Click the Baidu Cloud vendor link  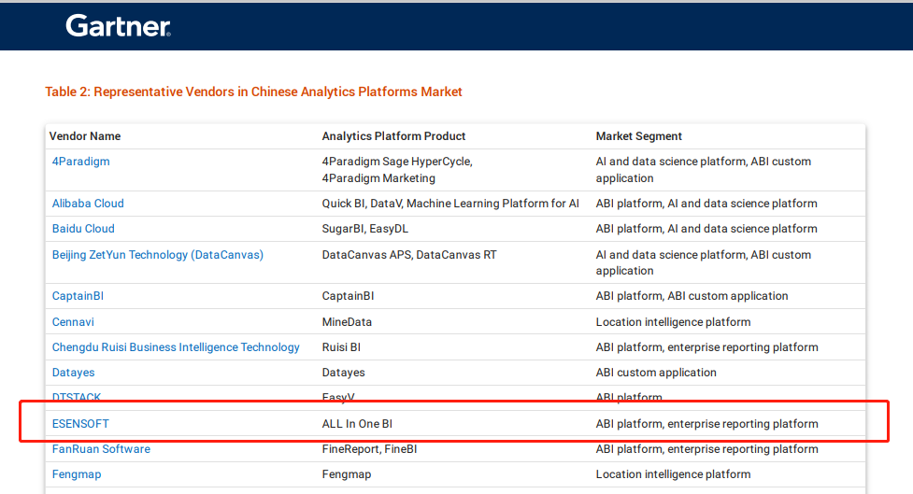pos(83,229)
